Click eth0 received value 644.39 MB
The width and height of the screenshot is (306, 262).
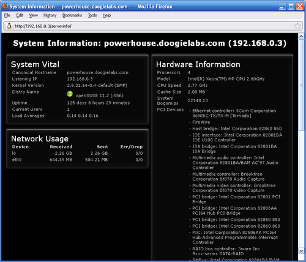pyautogui.click(x=61, y=160)
